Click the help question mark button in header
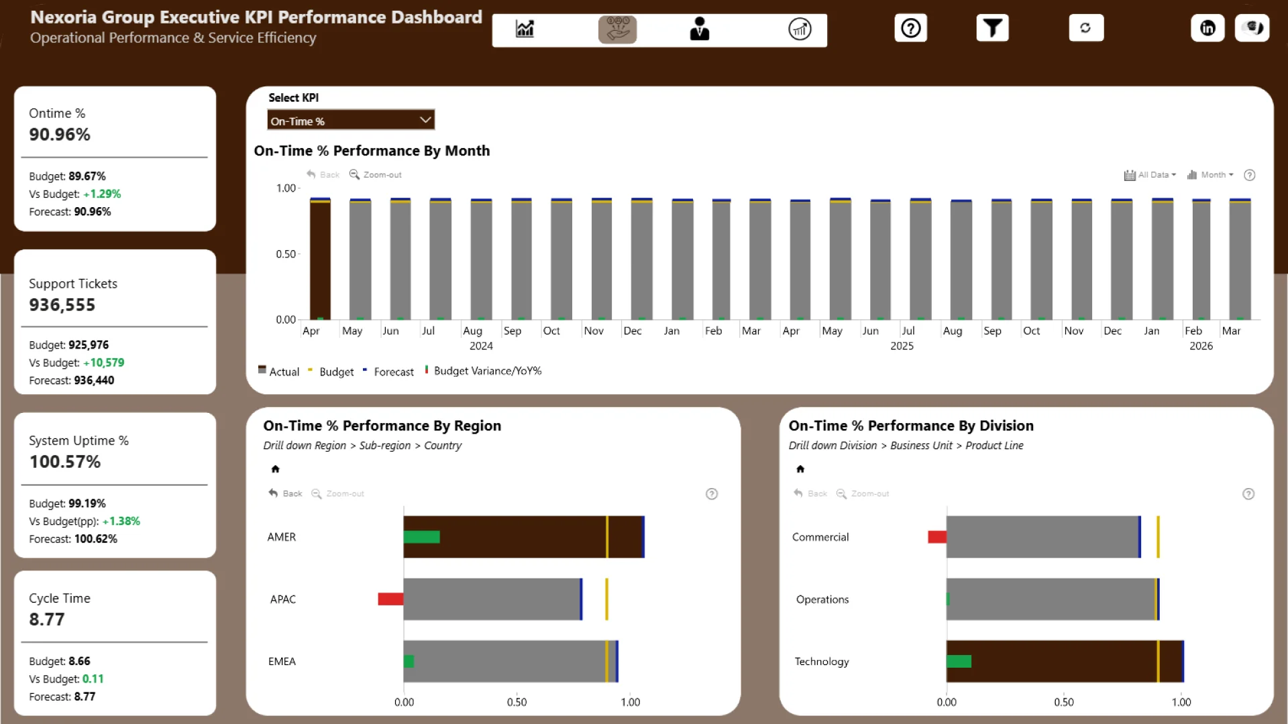Image resolution: width=1288 pixels, height=724 pixels. (x=910, y=28)
